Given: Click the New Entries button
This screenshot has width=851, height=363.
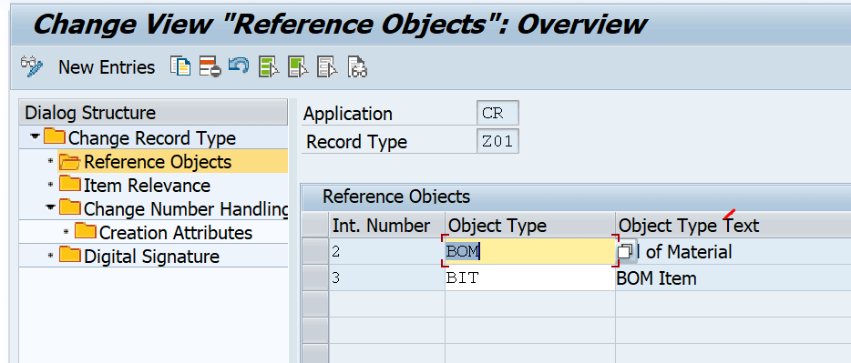Looking at the screenshot, I should pyautogui.click(x=107, y=67).
